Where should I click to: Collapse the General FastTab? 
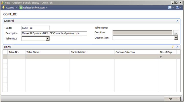[x=177, y=21]
